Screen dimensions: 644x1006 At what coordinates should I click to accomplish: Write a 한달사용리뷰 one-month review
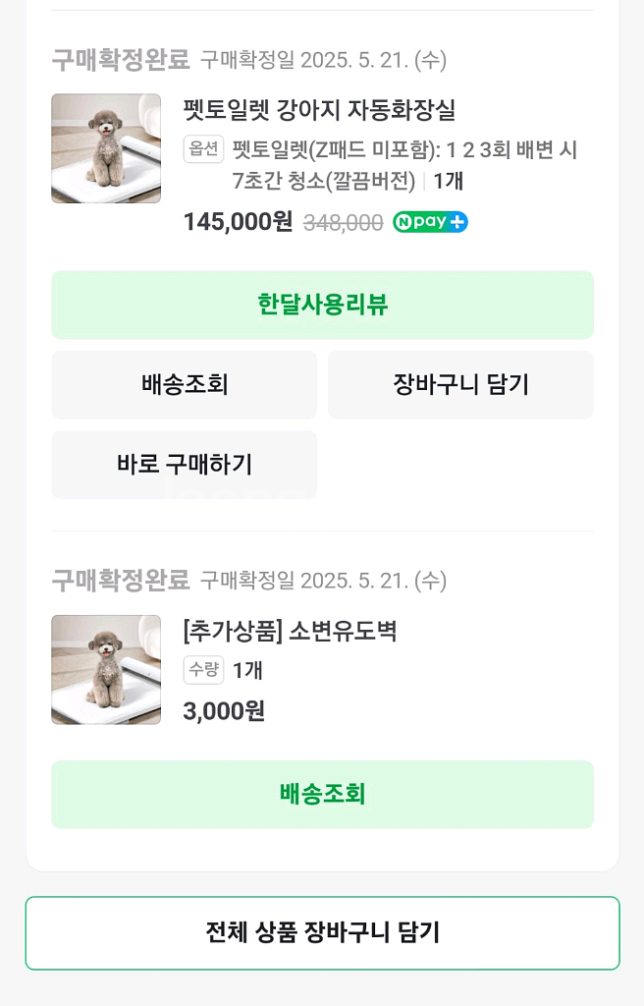[x=322, y=305]
